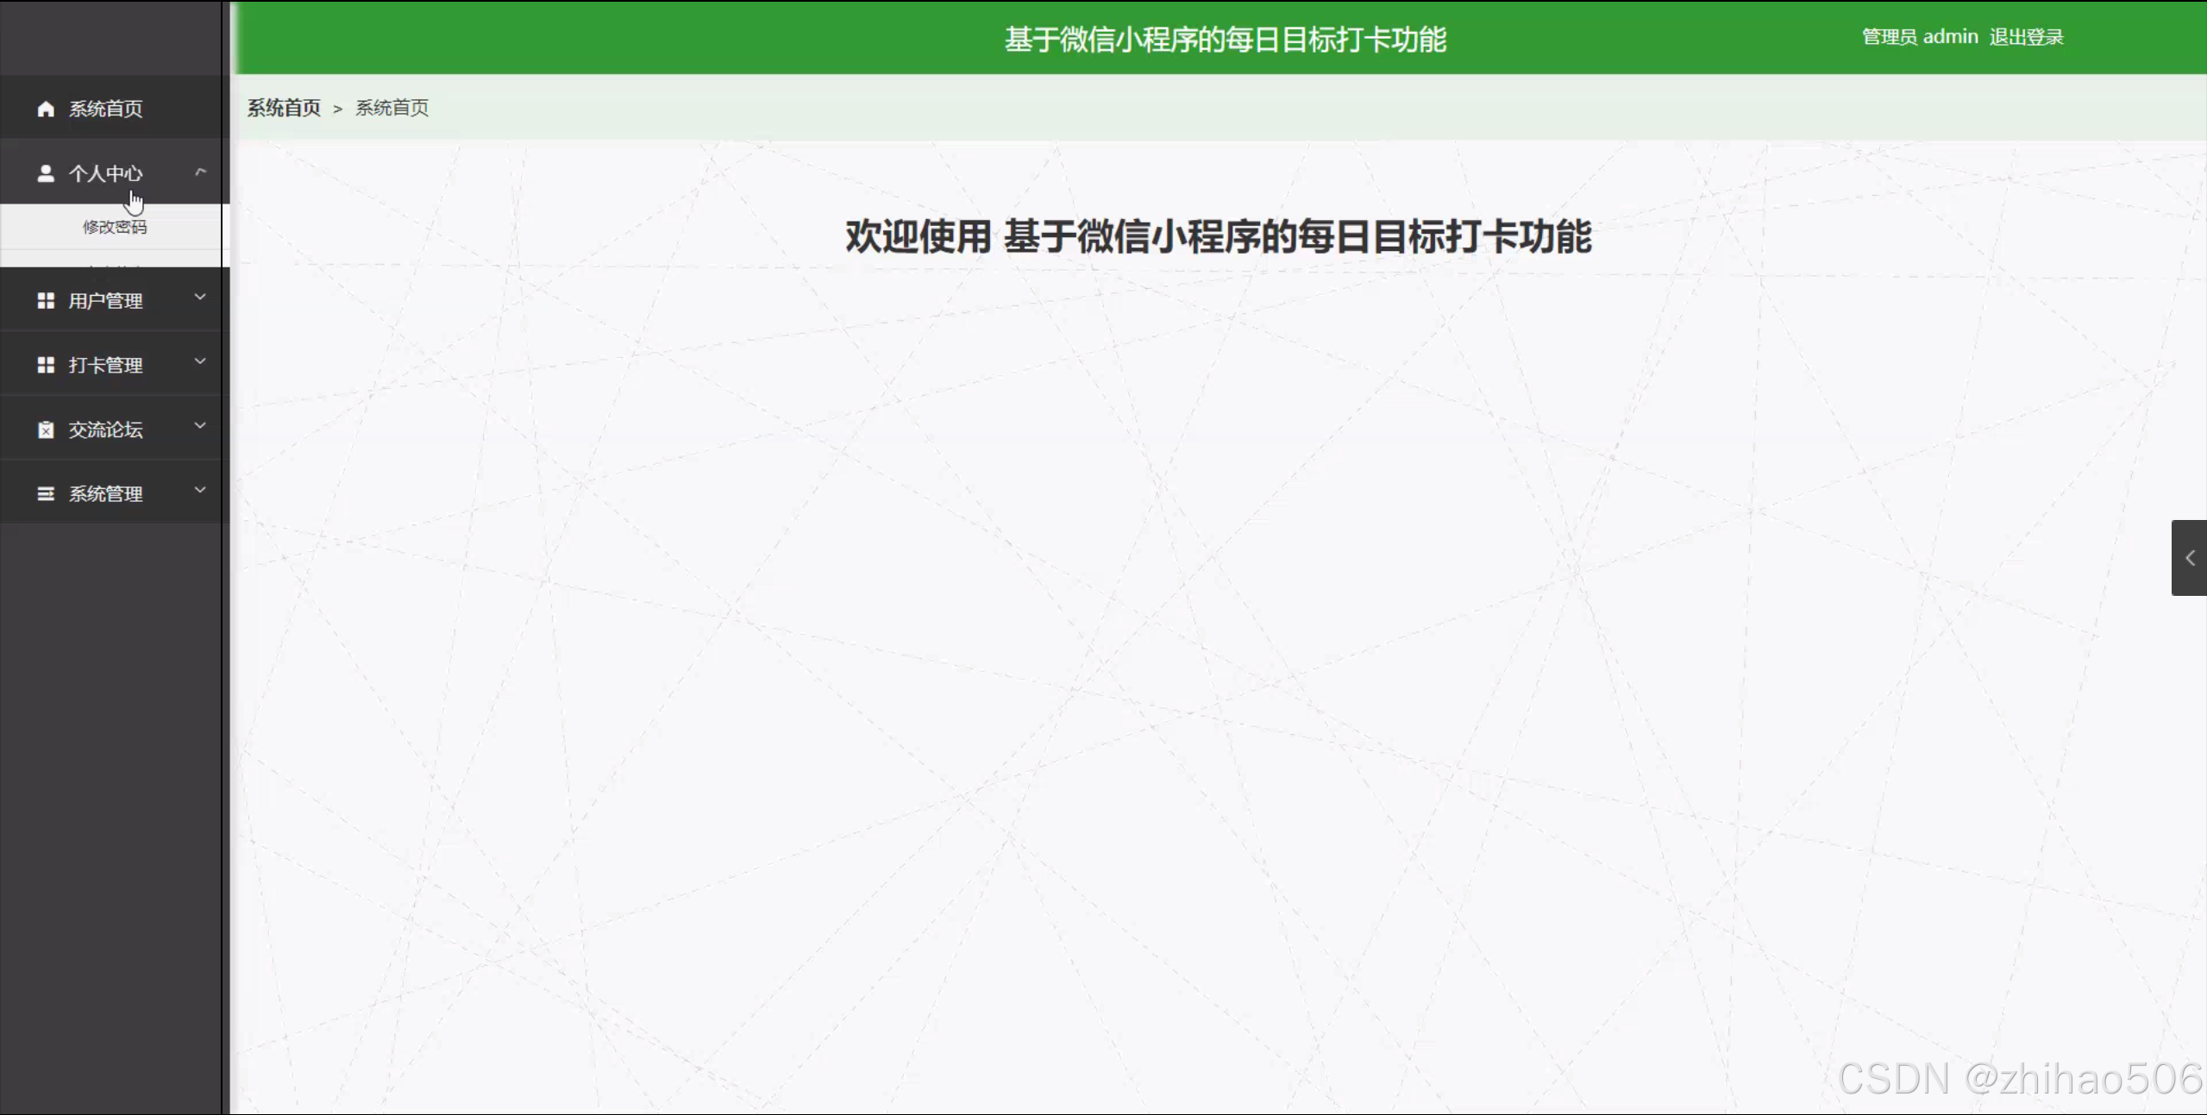
Task: Expand the 交流论坛 chevron
Action: coord(200,426)
